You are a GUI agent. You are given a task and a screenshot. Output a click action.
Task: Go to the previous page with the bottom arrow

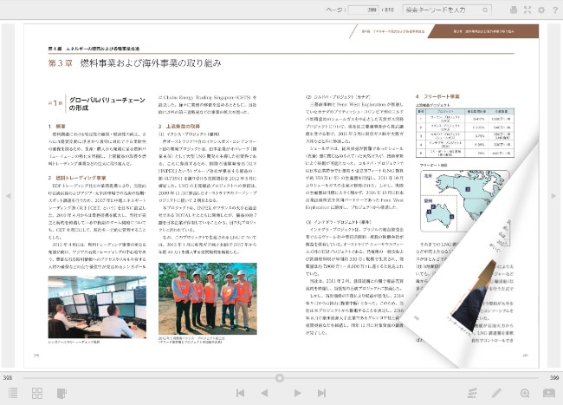[263, 393]
